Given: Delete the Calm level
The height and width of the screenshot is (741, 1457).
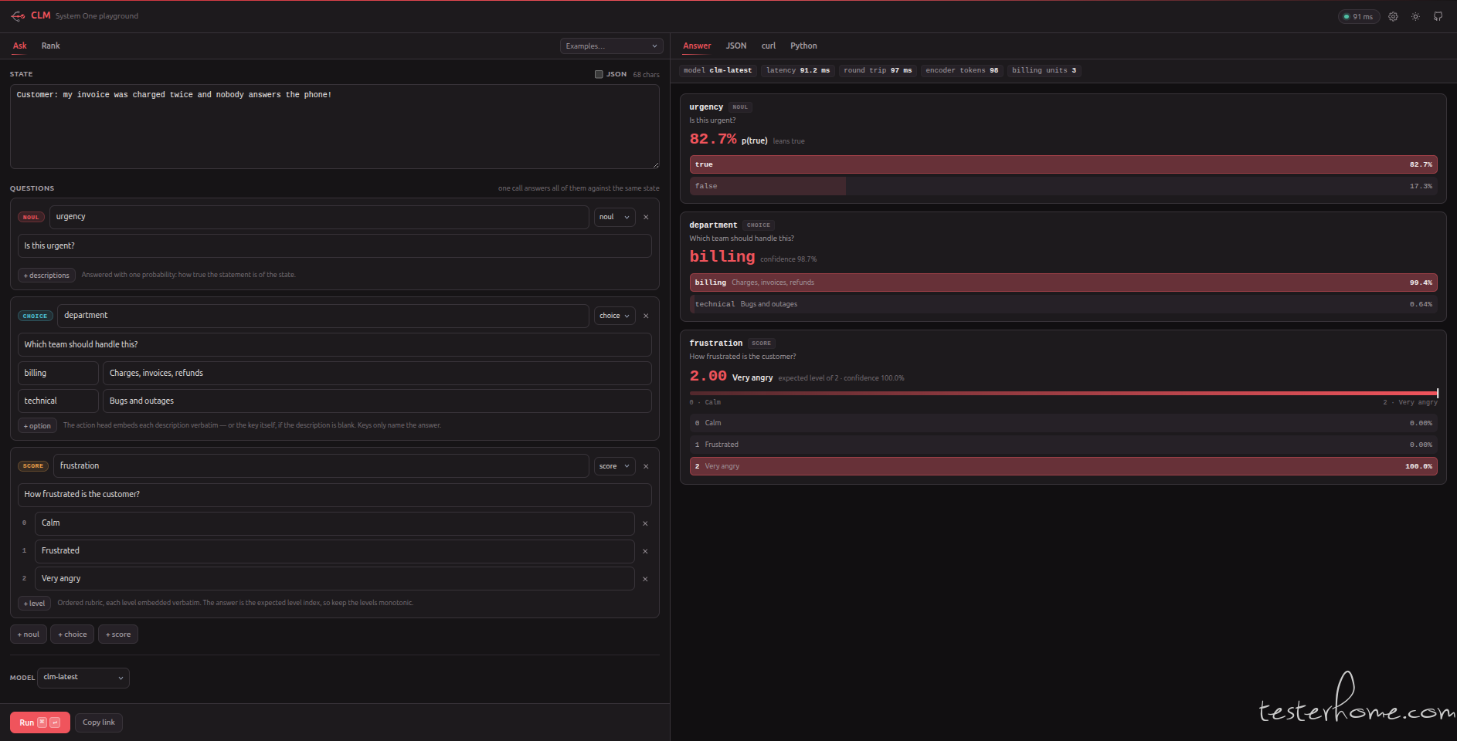Looking at the screenshot, I should point(645,523).
